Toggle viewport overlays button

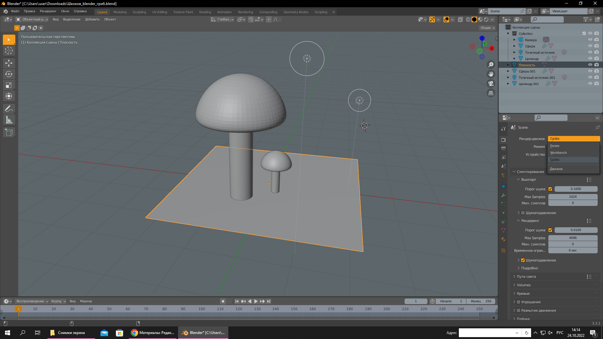(x=446, y=19)
